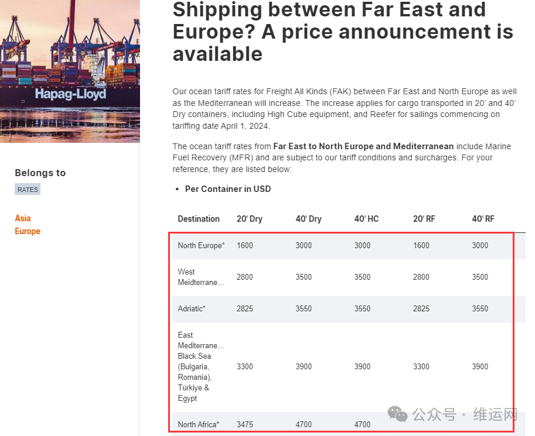Click the 40' Dry column header
Viewport: 535px width, 436px height.
308,219
